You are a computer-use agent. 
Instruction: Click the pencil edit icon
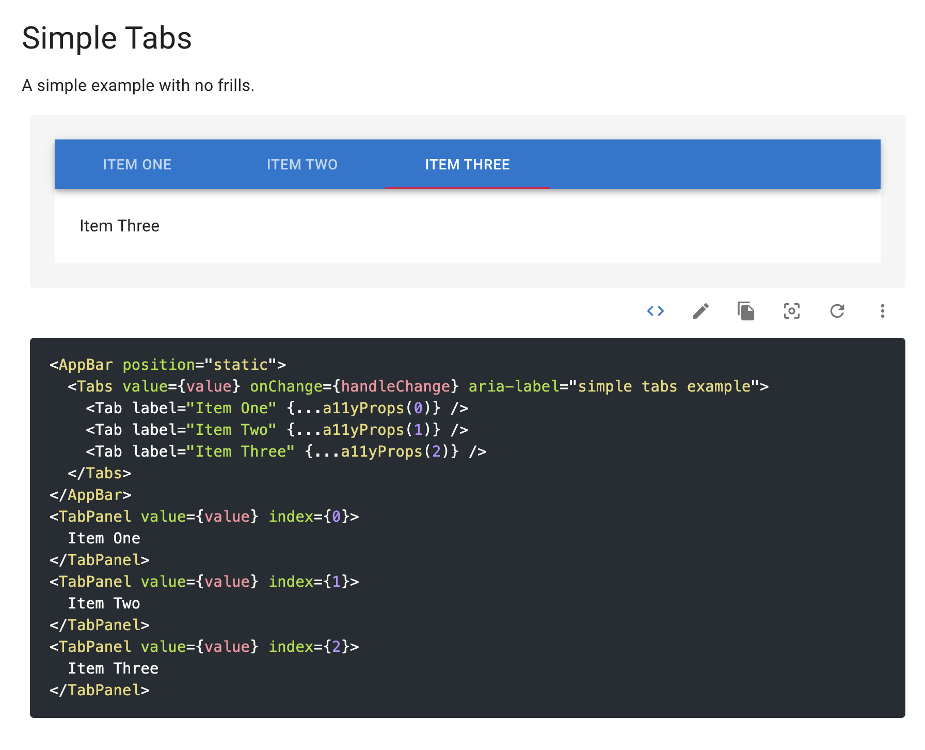(701, 311)
